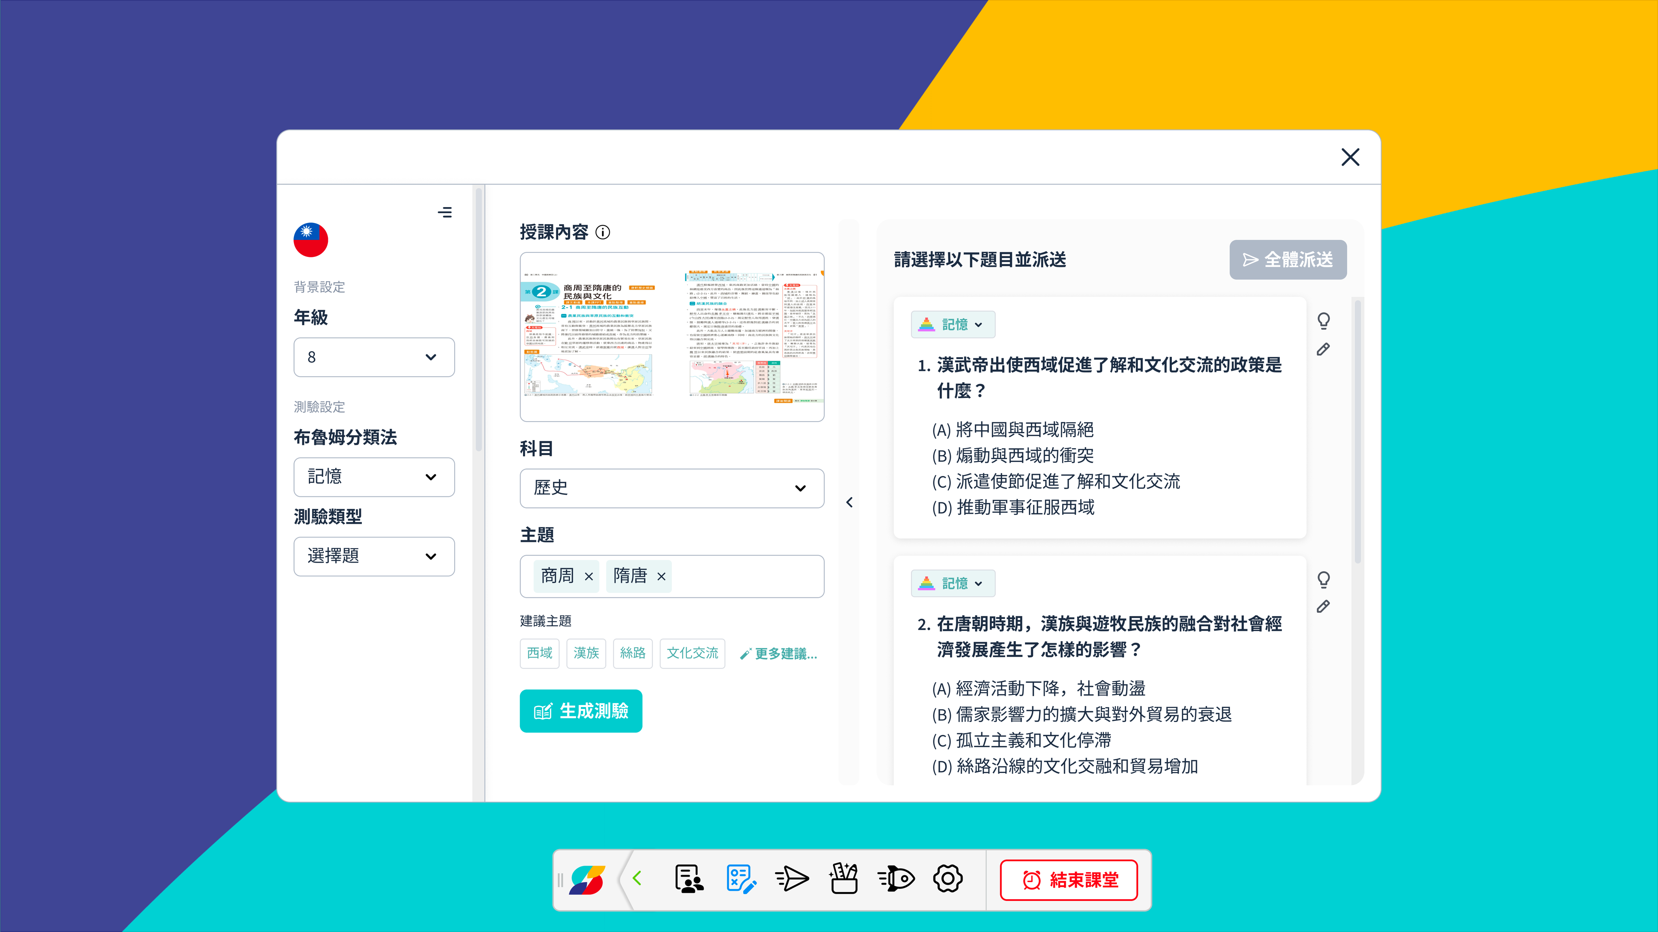
Task: Click the rocket toolbar icon
Action: click(x=895, y=879)
